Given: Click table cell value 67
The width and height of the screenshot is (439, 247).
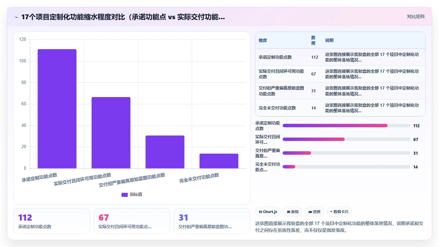Looking at the screenshot, I should [313, 74].
